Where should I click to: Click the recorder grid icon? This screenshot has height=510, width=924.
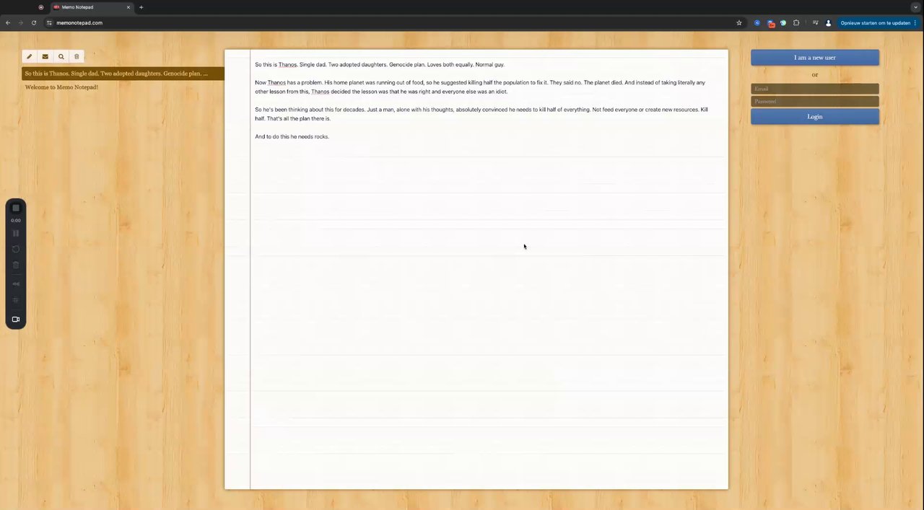[x=16, y=300]
